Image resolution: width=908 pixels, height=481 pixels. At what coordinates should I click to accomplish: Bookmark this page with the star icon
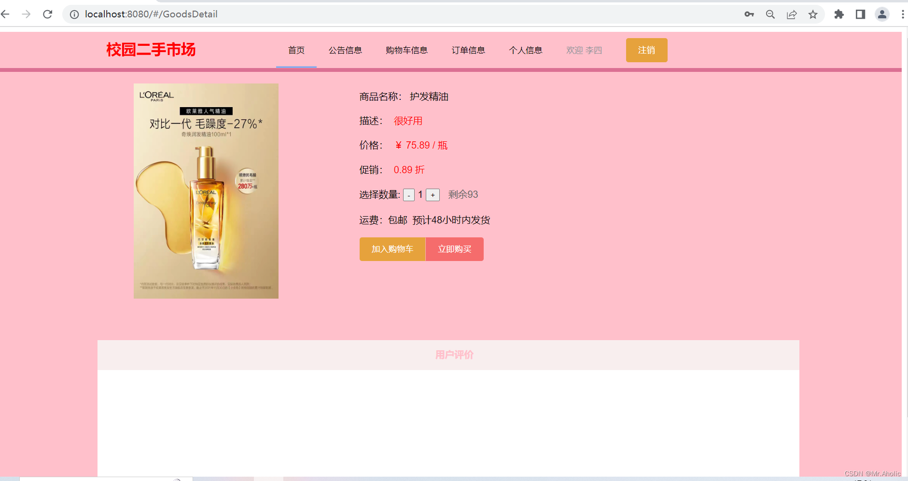[813, 14]
